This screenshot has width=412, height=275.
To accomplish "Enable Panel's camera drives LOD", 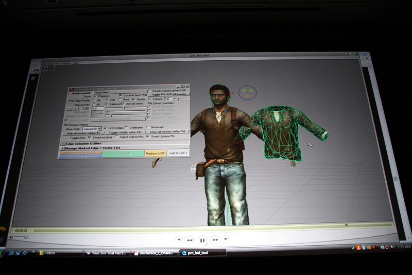I will pyautogui.click(x=149, y=91).
